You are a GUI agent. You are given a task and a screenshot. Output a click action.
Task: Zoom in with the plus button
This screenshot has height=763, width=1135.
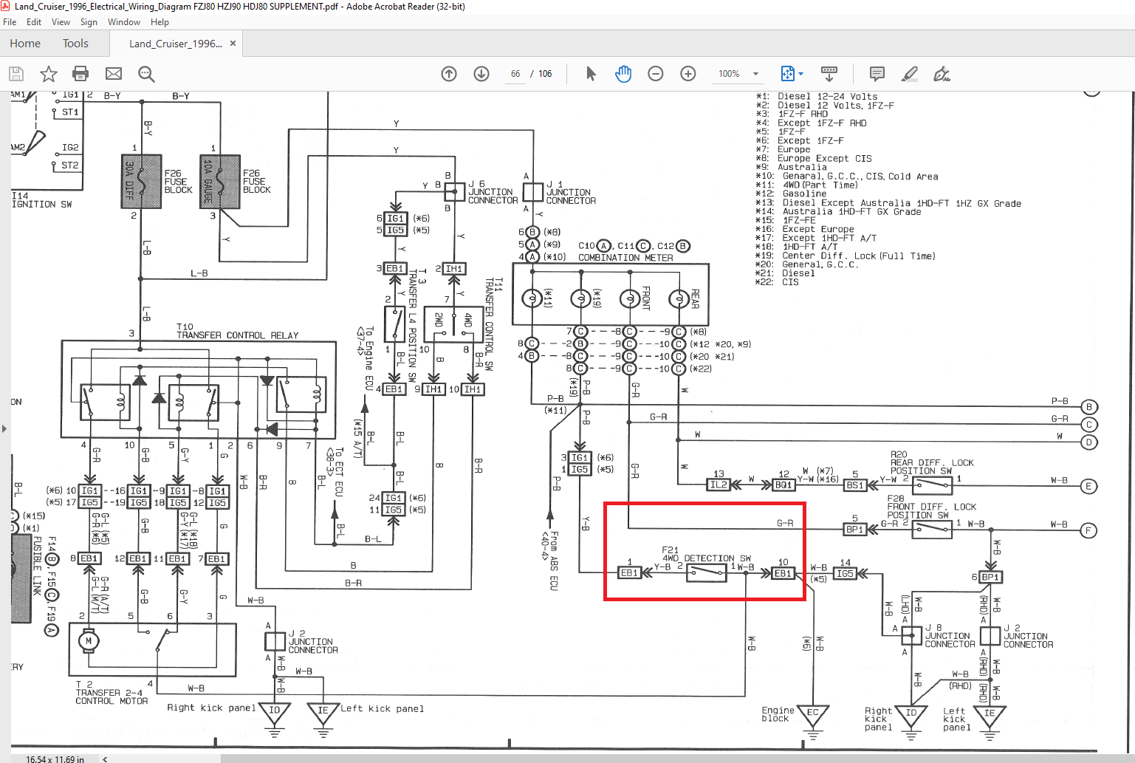688,74
